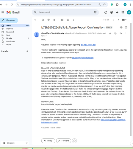The image size is (133, 149).
Task: Open the Extensions puzzle icon
Action: [x=117, y=4]
